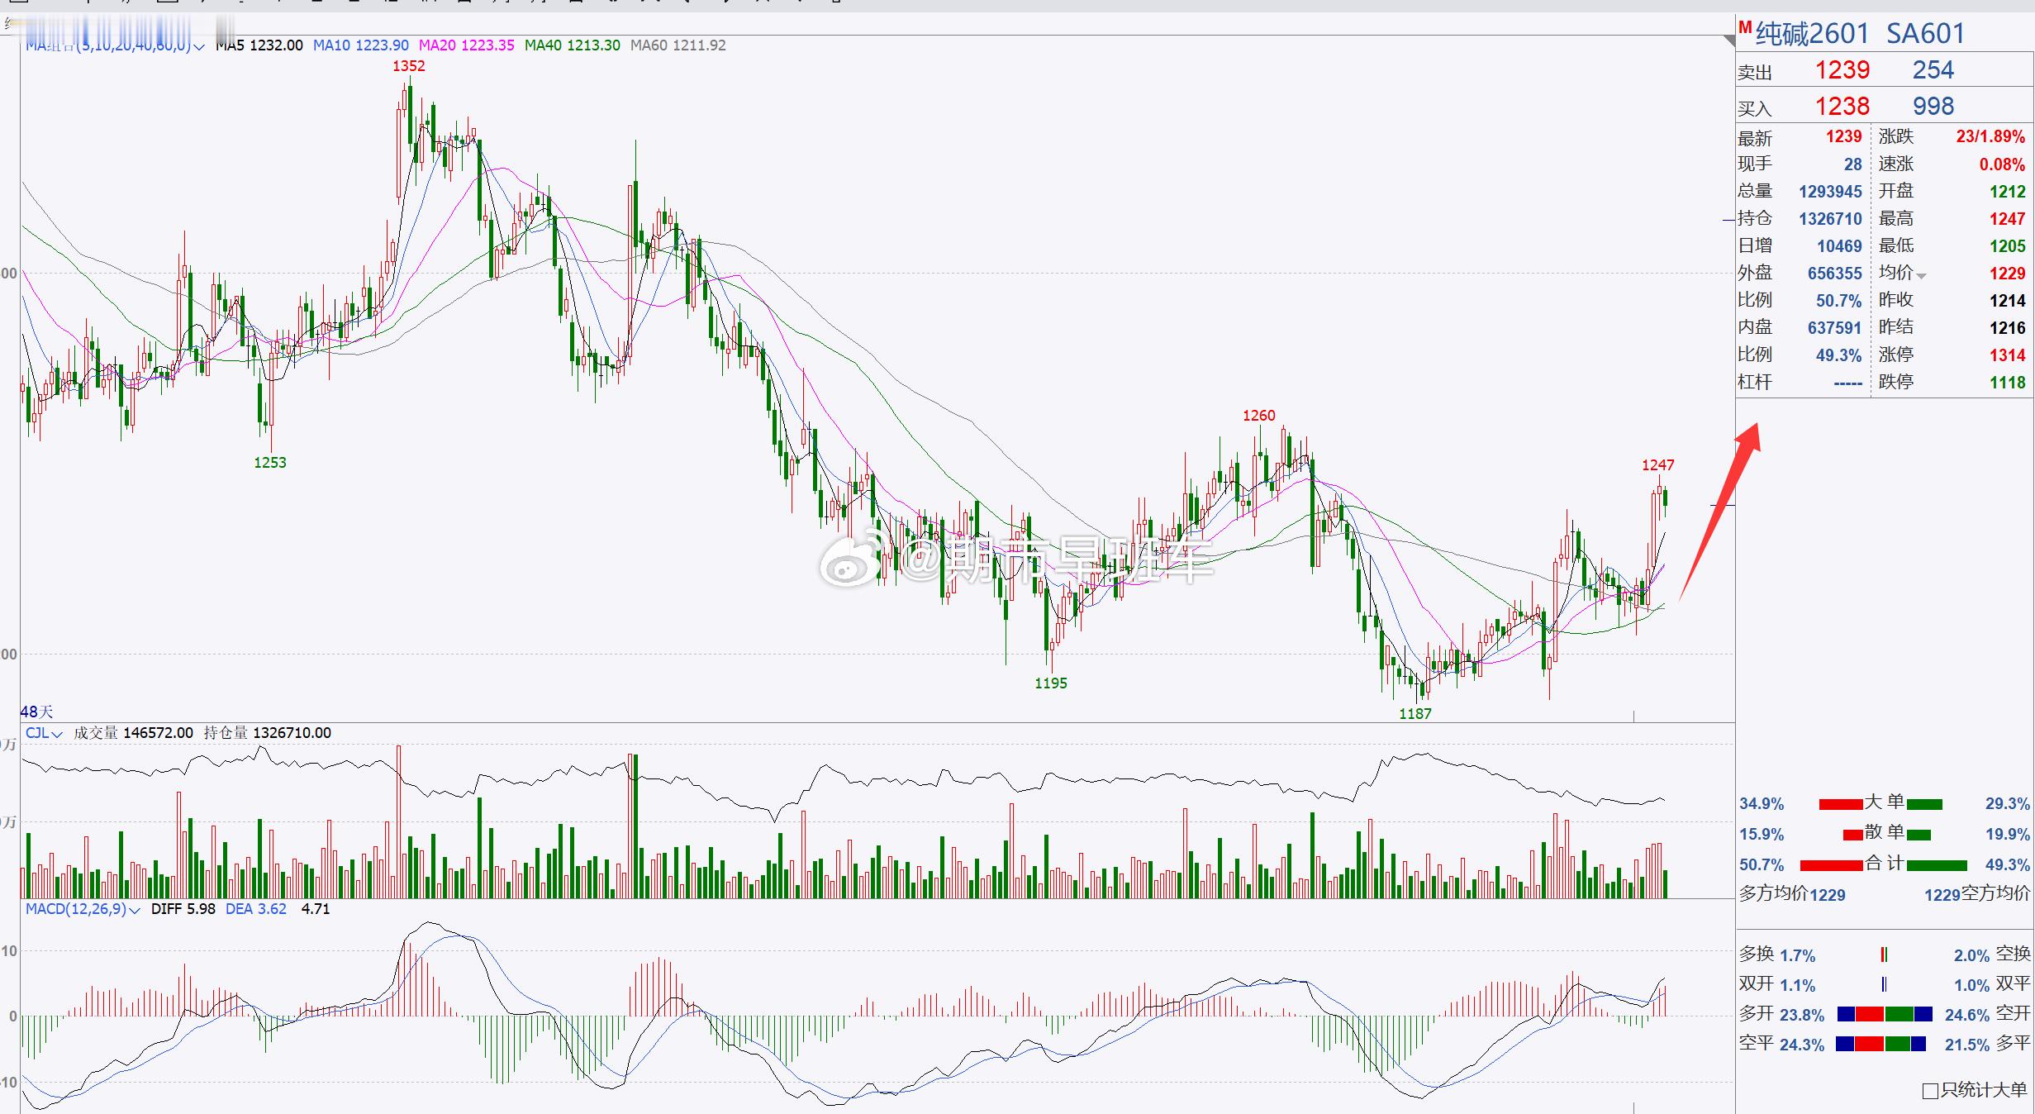
Task: Click the 48天 period label
Action: [36, 712]
